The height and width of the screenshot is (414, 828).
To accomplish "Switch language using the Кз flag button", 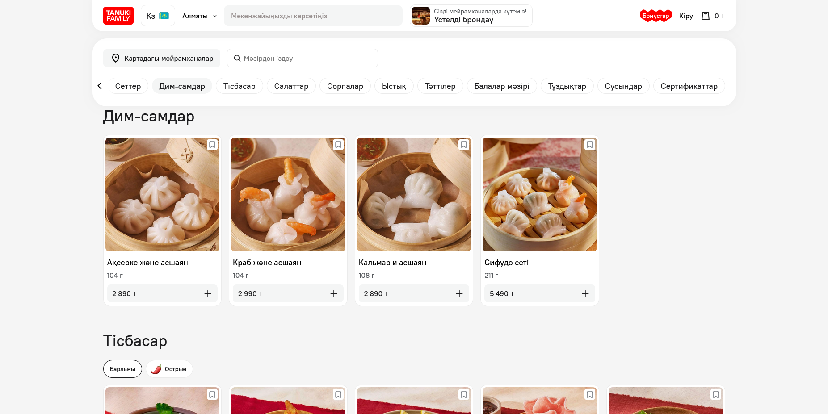I will coord(158,16).
